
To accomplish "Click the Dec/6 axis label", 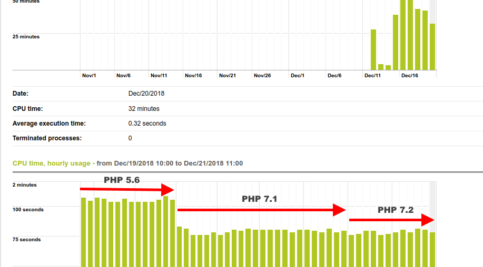I will tap(334, 76).
